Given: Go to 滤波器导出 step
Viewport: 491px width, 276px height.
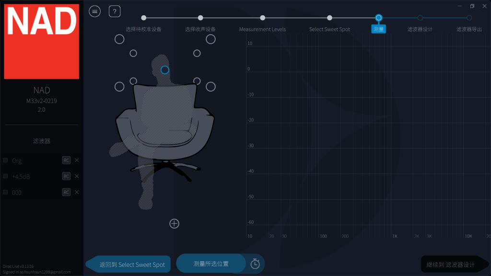Looking at the screenshot, I should pyautogui.click(x=469, y=29).
